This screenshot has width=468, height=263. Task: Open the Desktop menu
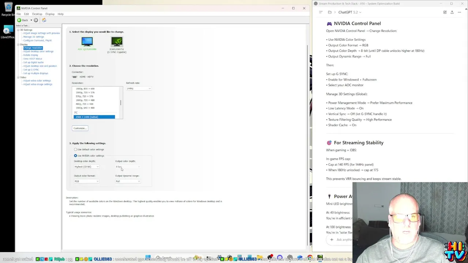pos(37,14)
